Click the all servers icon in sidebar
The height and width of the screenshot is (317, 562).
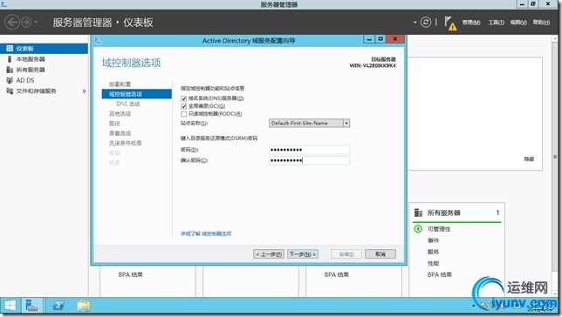(10, 70)
